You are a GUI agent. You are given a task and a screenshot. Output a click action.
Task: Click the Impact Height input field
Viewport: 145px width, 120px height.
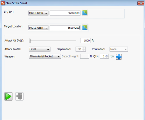point(85,56)
